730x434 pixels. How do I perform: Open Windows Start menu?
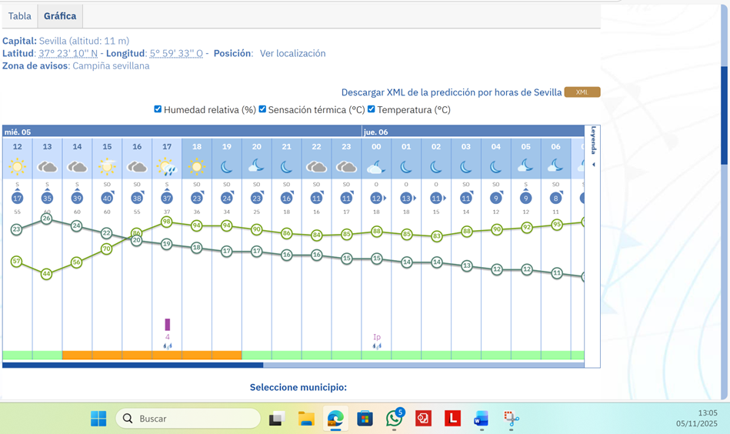coord(98,418)
